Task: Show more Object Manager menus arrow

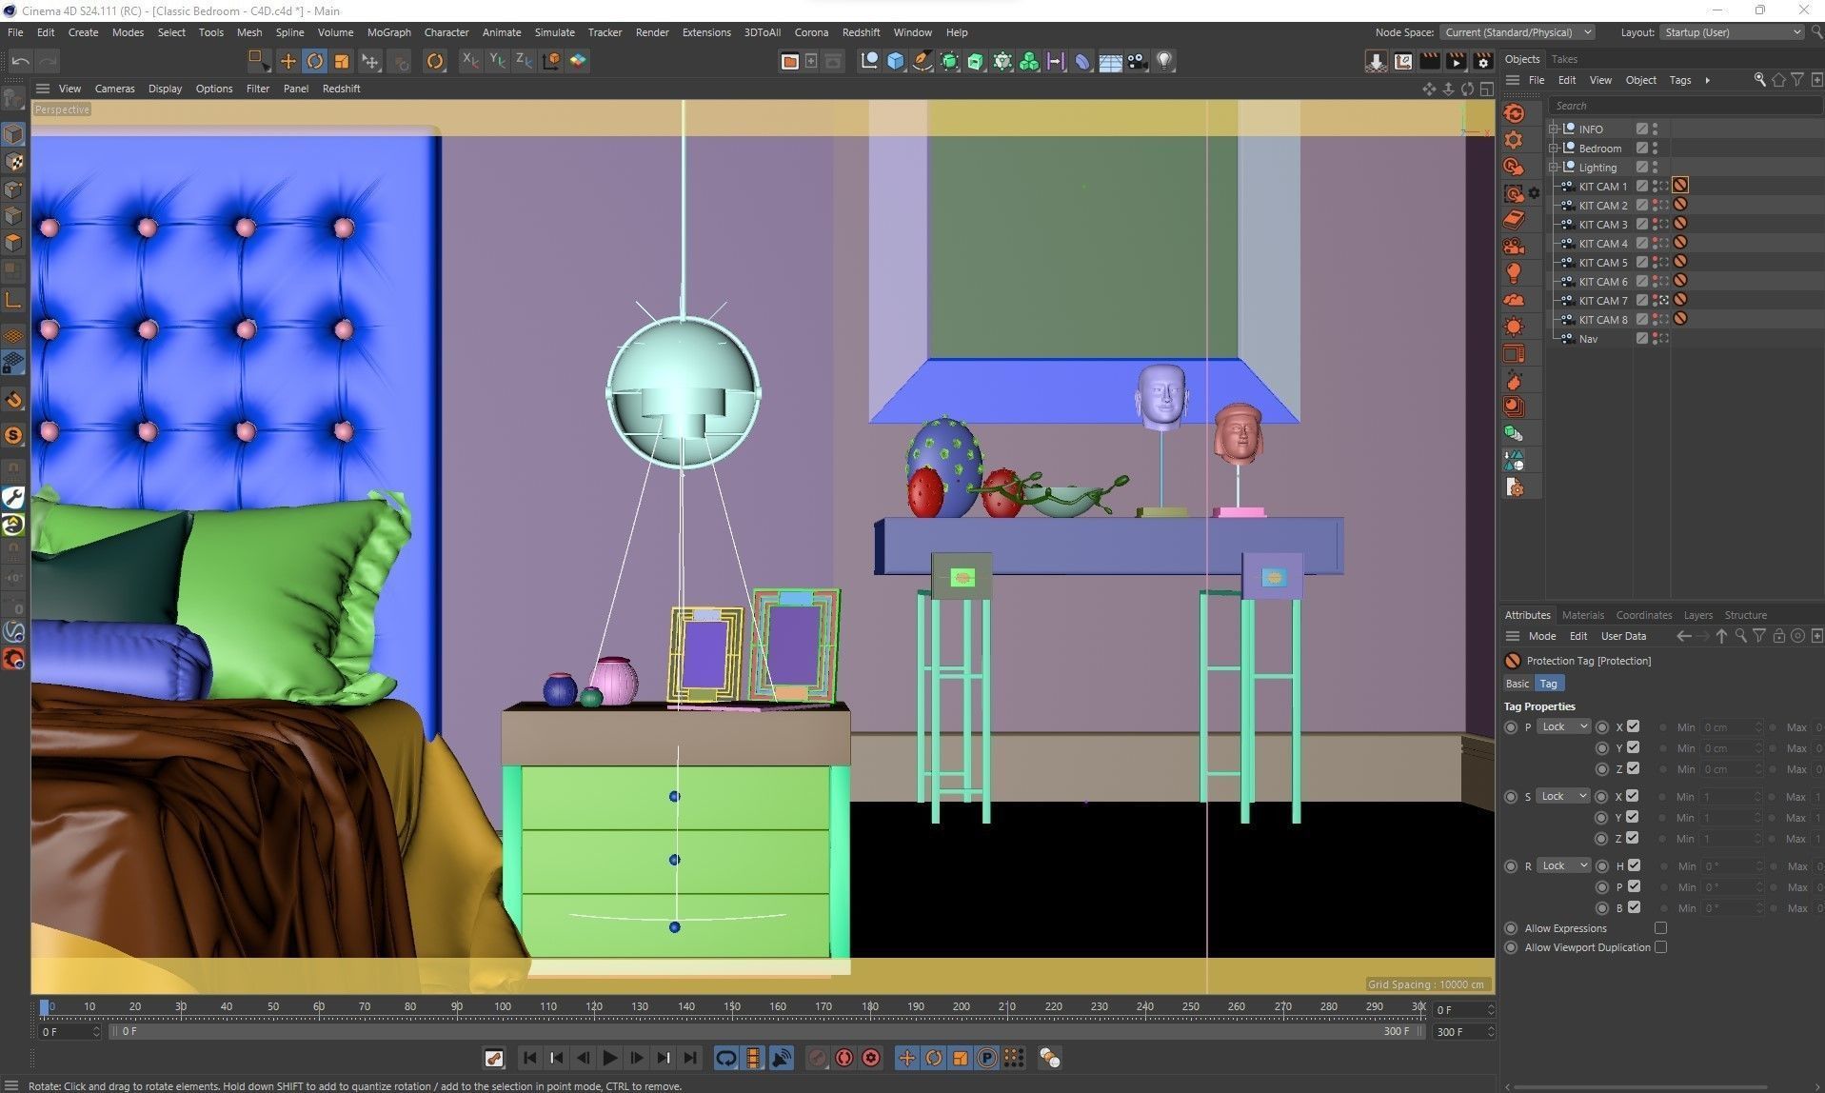Action: point(1707,80)
